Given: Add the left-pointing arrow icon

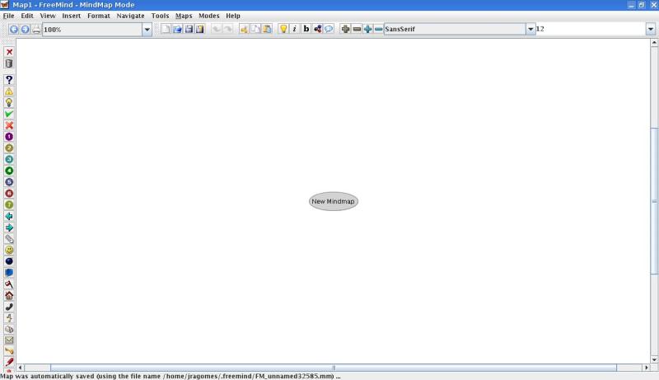Looking at the screenshot, I should click(x=9, y=216).
